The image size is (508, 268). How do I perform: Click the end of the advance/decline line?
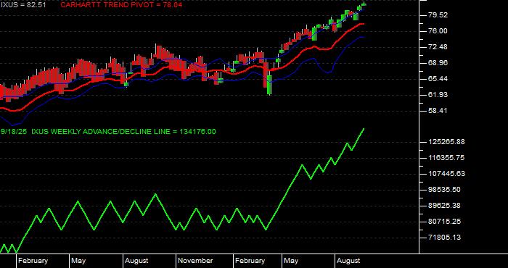coord(364,129)
